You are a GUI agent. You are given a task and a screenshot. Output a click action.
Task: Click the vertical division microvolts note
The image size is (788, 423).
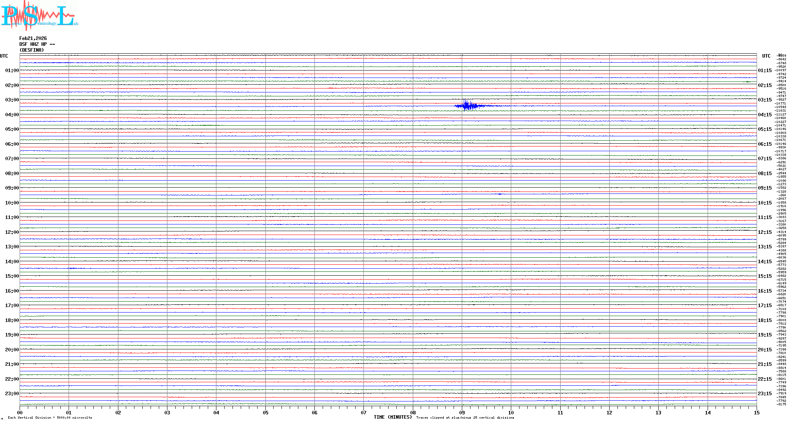50,418
